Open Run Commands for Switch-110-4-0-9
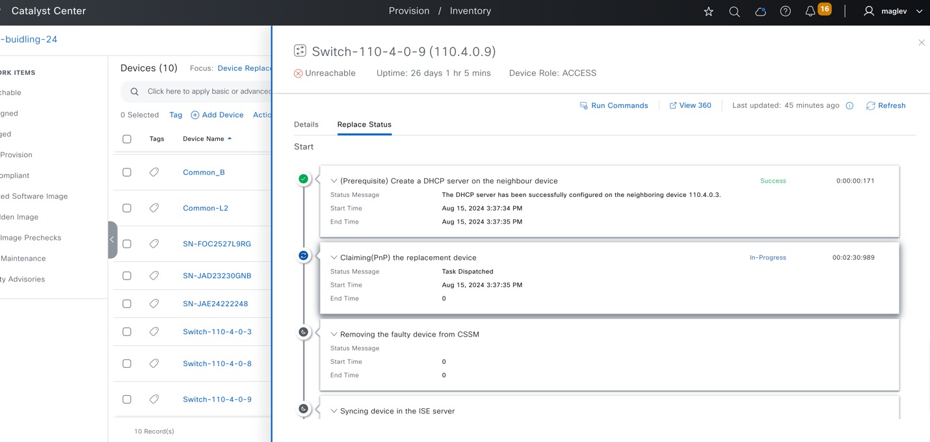 613,105
